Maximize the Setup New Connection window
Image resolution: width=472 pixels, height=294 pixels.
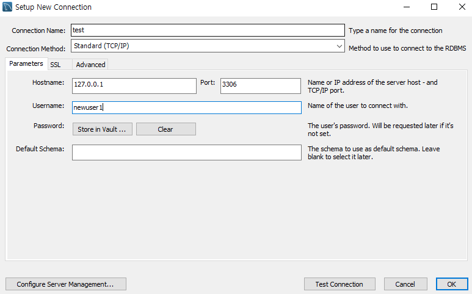tap(434, 7)
